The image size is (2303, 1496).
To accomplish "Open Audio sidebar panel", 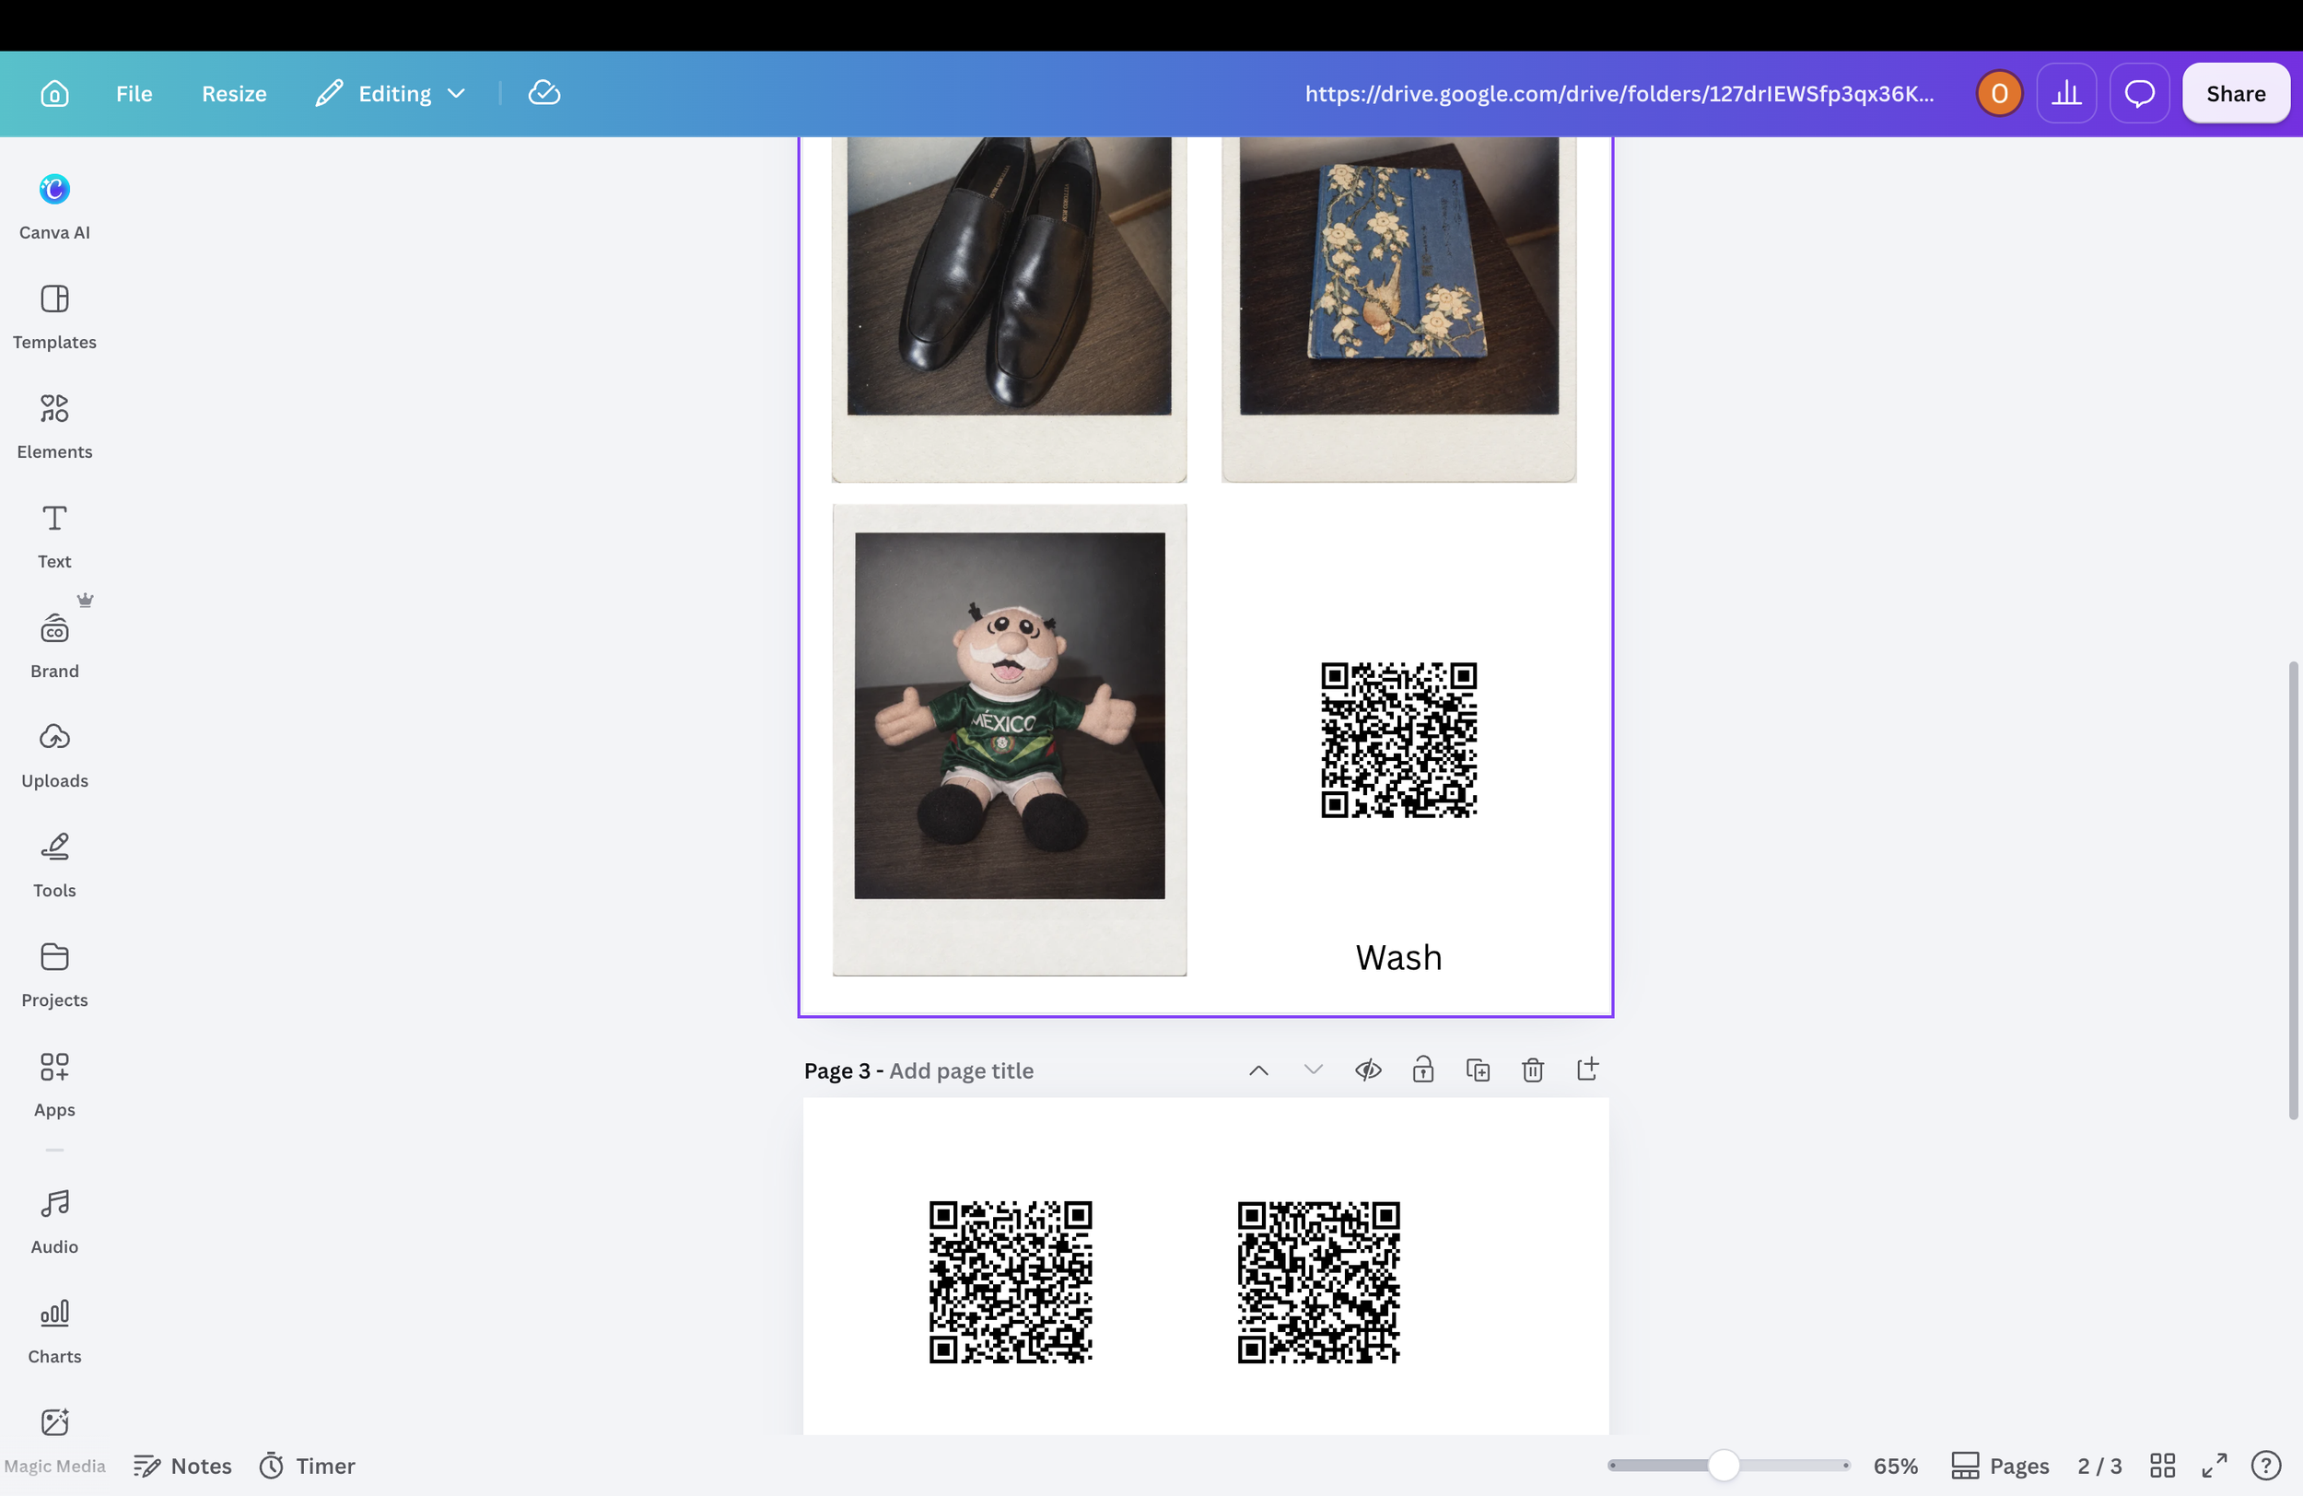I will click(54, 1221).
